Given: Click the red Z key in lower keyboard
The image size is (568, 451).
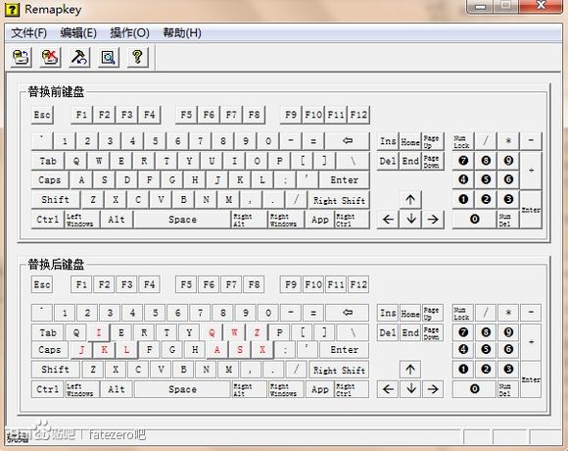Looking at the screenshot, I should pos(257,332).
